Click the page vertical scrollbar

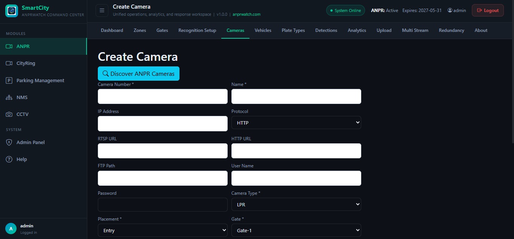(x=512, y=71)
